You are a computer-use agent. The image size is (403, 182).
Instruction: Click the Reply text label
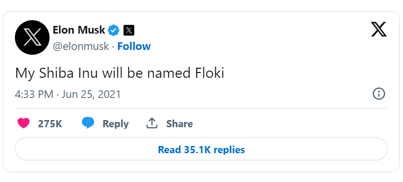pyautogui.click(x=115, y=124)
